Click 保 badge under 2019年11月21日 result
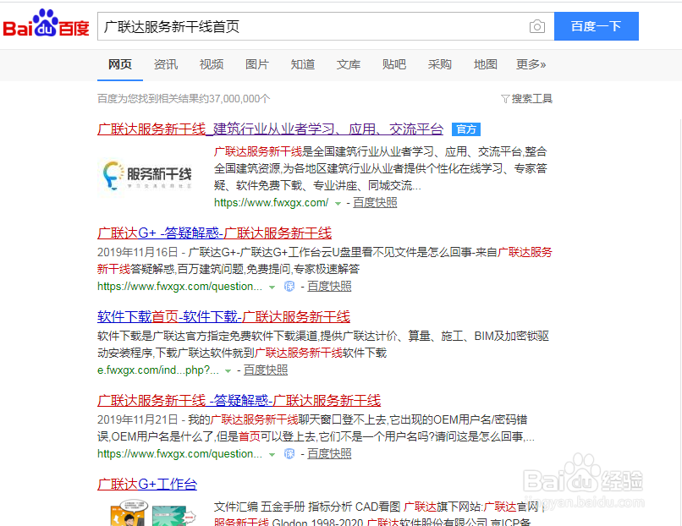Screen dimensions: 682x526 [x=289, y=453]
